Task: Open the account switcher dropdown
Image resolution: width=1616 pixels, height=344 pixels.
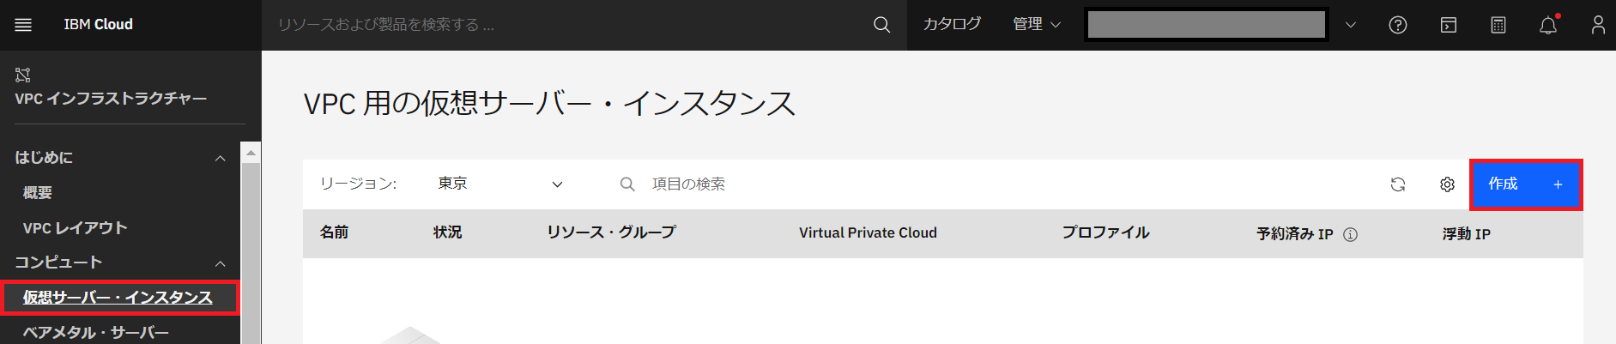Action: (1350, 25)
